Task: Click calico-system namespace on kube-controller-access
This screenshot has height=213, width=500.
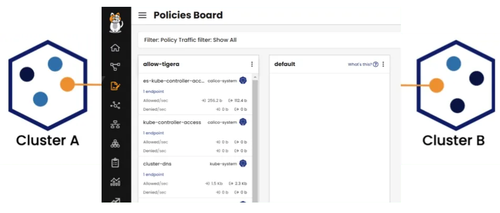Action: pos(222,122)
